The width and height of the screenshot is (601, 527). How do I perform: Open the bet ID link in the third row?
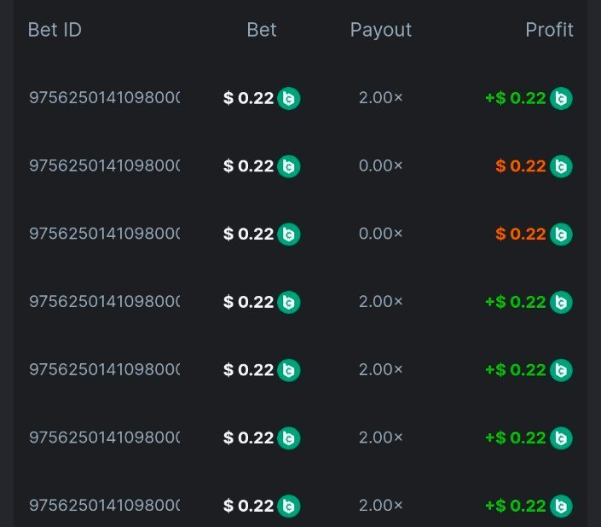[104, 234]
